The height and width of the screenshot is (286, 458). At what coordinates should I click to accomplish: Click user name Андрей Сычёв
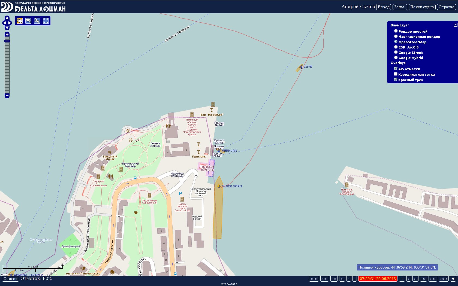click(358, 7)
